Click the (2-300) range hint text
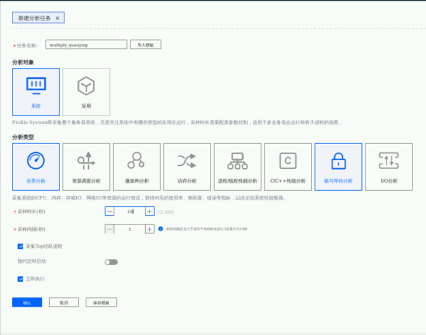This screenshot has width=426, height=335. tap(166, 212)
